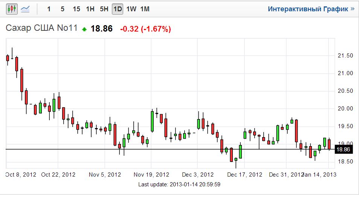Click the 20.50 price axis label
The height and width of the screenshot is (198, 359).
345,91
